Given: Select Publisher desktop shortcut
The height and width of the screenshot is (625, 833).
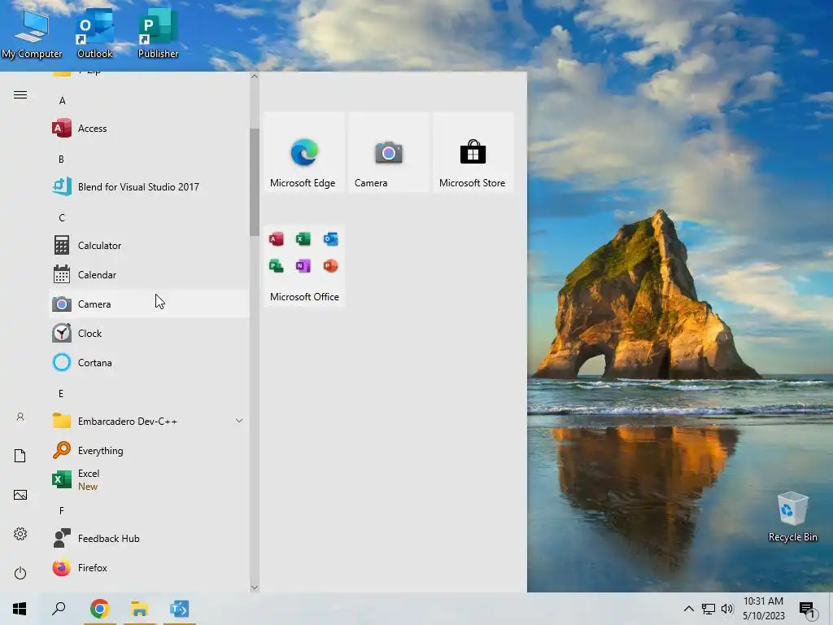Looking at the screenshot, I should pyautogui.click(x=158, y=33).
